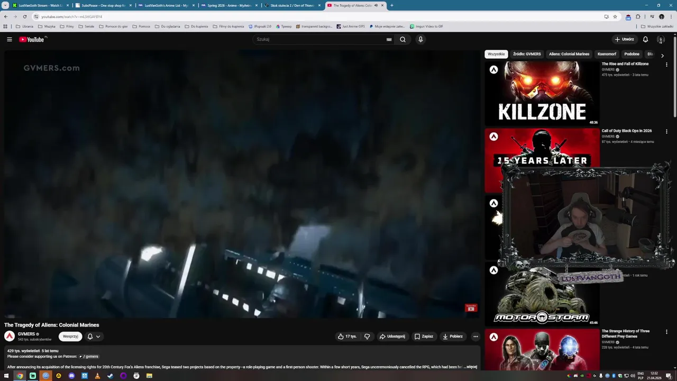This screenshot has width=677, height=381.
Task: Open more actions below the video
Action: [475, 336]
